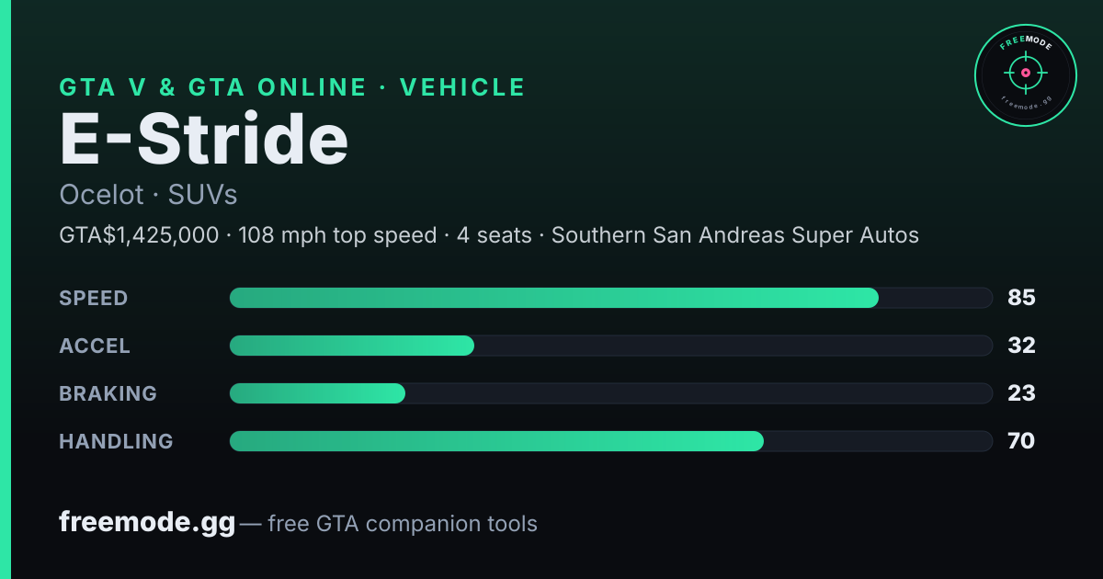Click the Handling stat bar
This screenshot has height=579, width=1103.
[x=611, y=441]
